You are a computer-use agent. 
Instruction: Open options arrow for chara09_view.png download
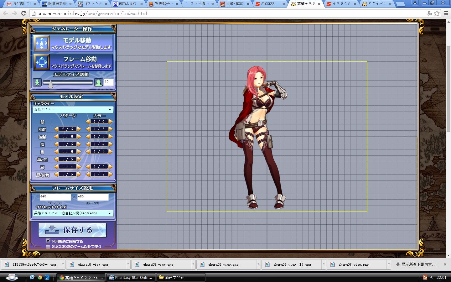(x=193, y=264)
